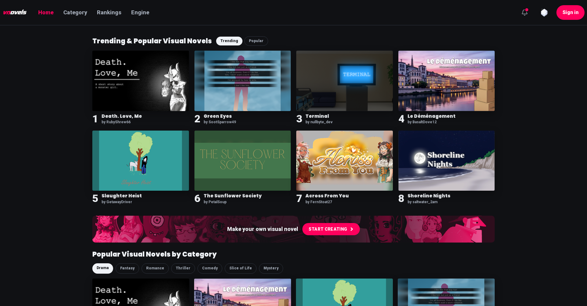Open the tree artwork thumbnail under Drama
This screenshot has height=306, width=587.
345,292
